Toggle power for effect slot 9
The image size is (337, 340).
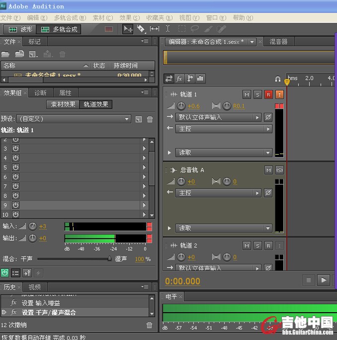(15, 205)
